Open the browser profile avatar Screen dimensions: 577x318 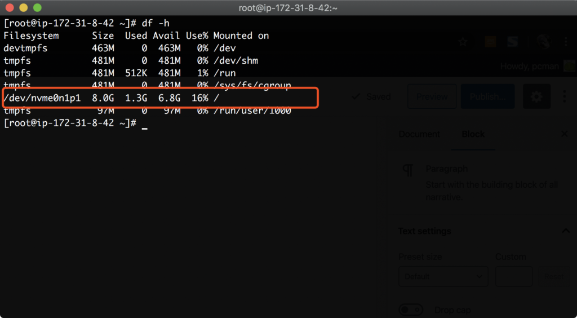(x=543, y=42)
